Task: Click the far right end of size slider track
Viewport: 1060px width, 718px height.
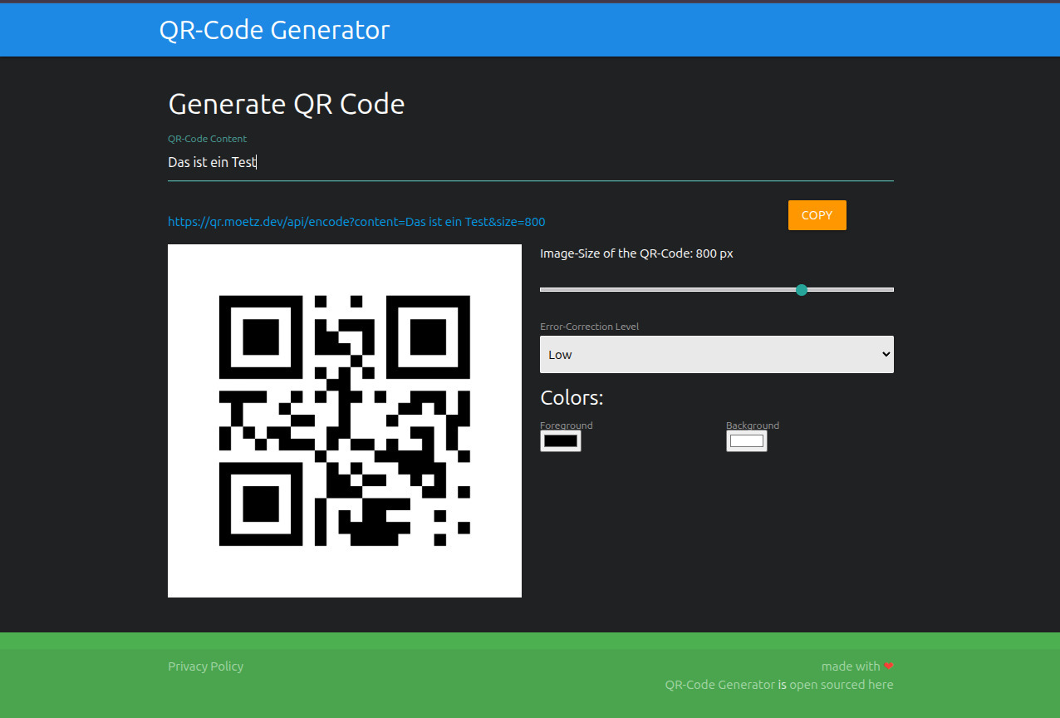Action: [x=891, y=289]
